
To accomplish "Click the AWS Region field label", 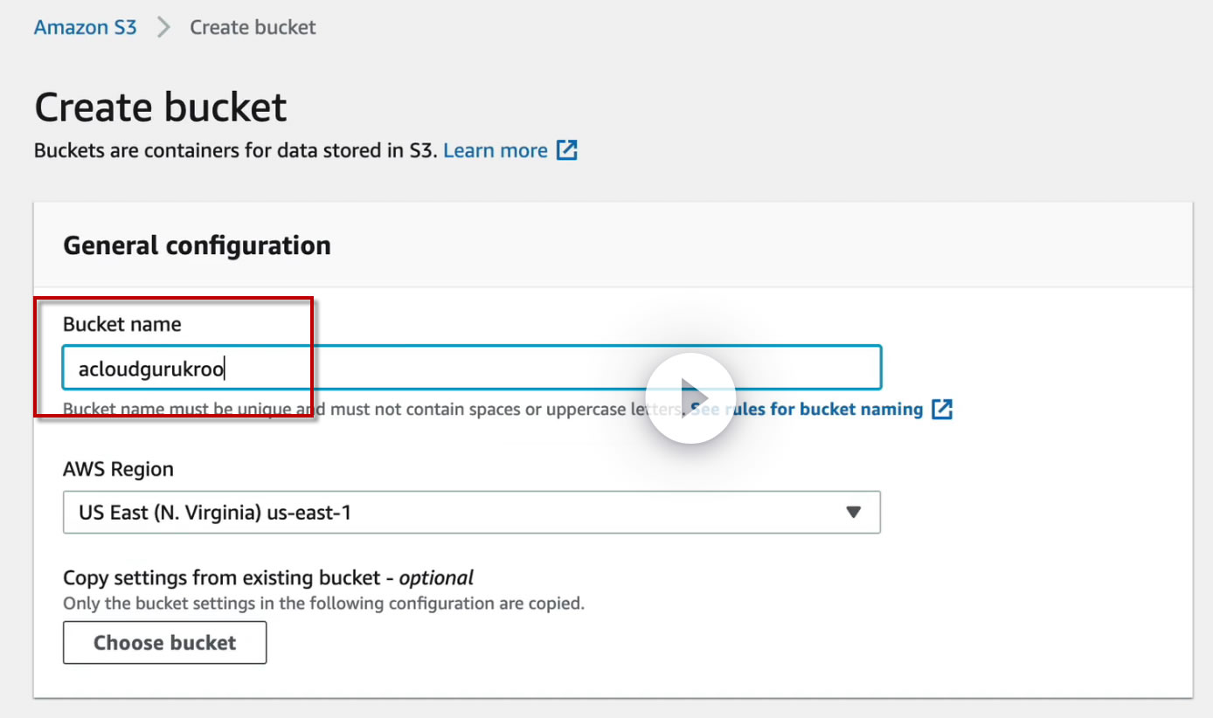I will click(118, 469).
